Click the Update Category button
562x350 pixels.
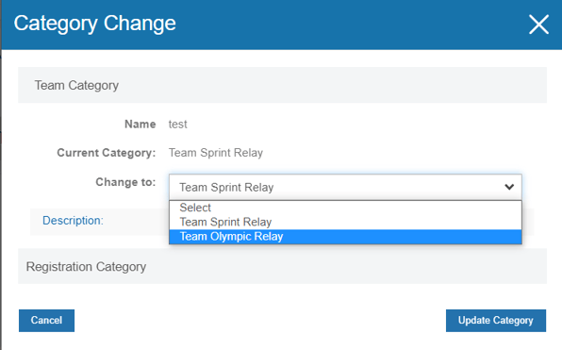pyautogui.click(x=496, y=320)
